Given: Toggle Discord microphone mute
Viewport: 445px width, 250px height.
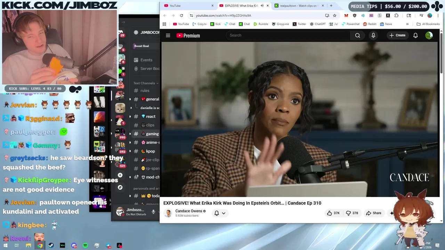Looking at the screenshot, I should pos(153,212).
